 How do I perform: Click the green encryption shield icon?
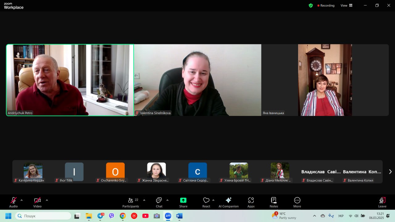(311, 6)
